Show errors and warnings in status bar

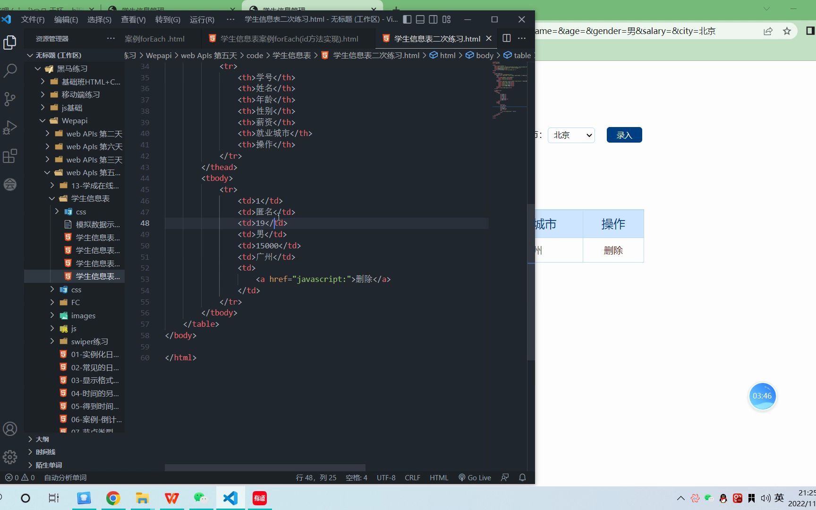click(20, 477)
